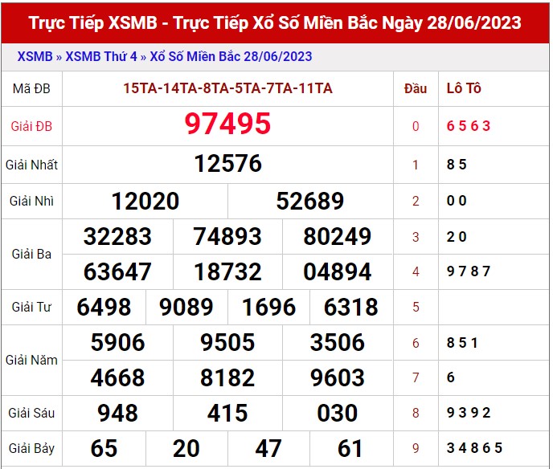Click the Mã ĐB code 15TA-14TA-8TA-5TA-7TA-11TA
The image size is (553, 469).
coord(227,88)
